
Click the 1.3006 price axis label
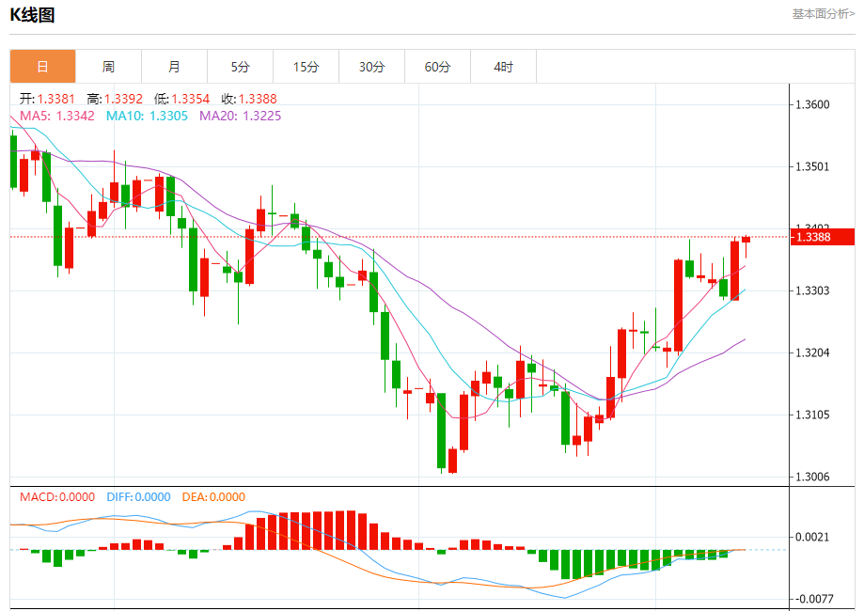(x=812, y=477)
